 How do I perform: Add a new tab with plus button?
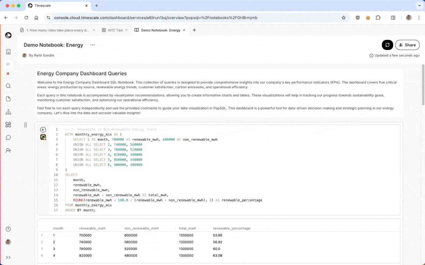pyautogui.click(x=194, y=30)
